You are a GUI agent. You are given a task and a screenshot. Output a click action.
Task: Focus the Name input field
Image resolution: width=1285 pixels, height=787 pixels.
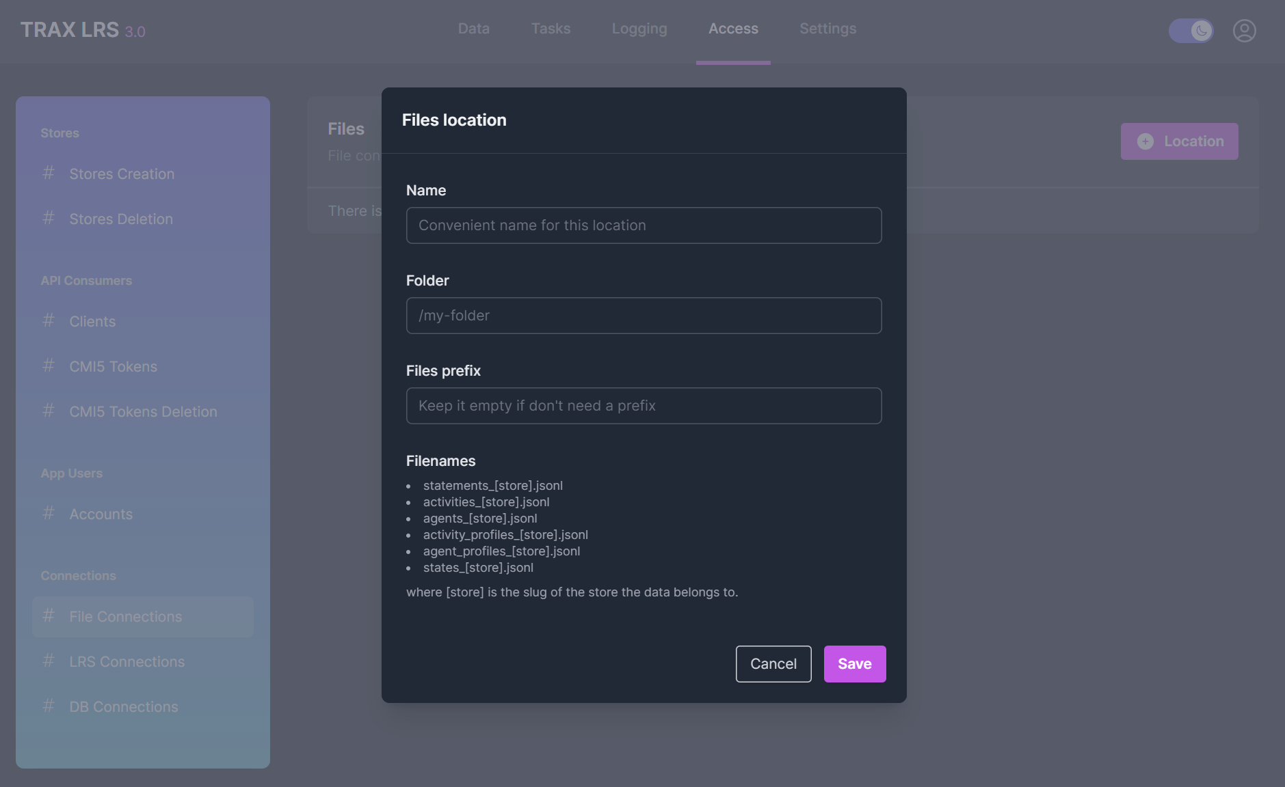point(644,225)
